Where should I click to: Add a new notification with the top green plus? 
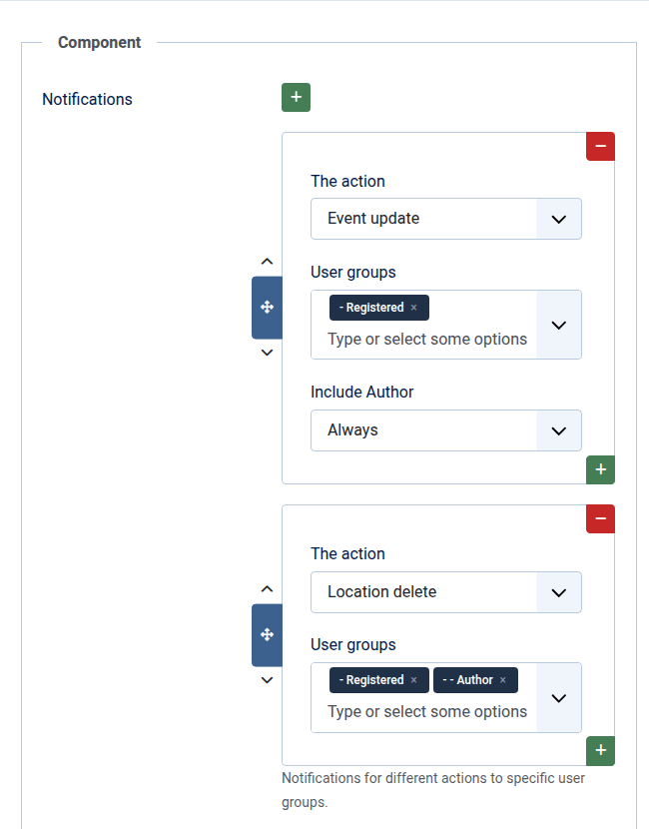coord(296,97)
